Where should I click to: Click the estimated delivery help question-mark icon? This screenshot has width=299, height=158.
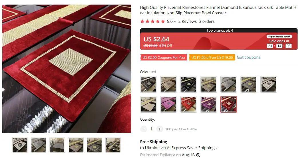point(198,155)
